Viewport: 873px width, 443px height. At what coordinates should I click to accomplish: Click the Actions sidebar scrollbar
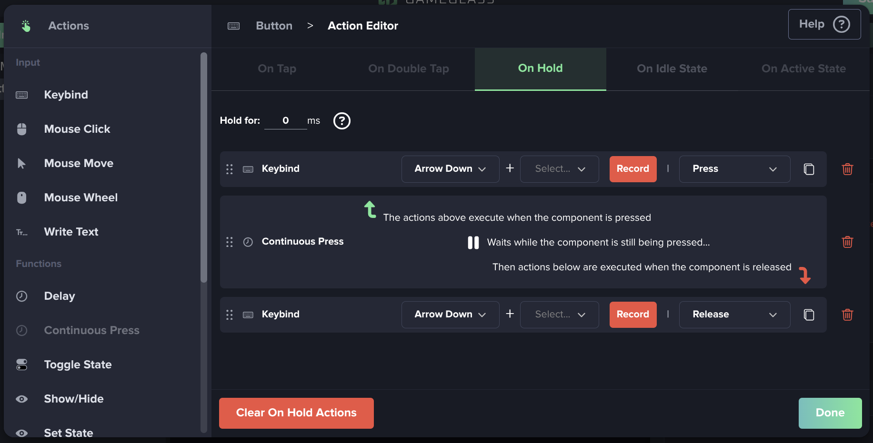204,167
